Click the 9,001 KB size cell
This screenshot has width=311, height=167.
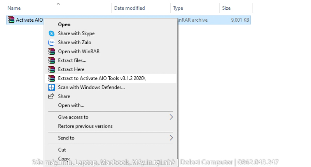coord(240,20)
